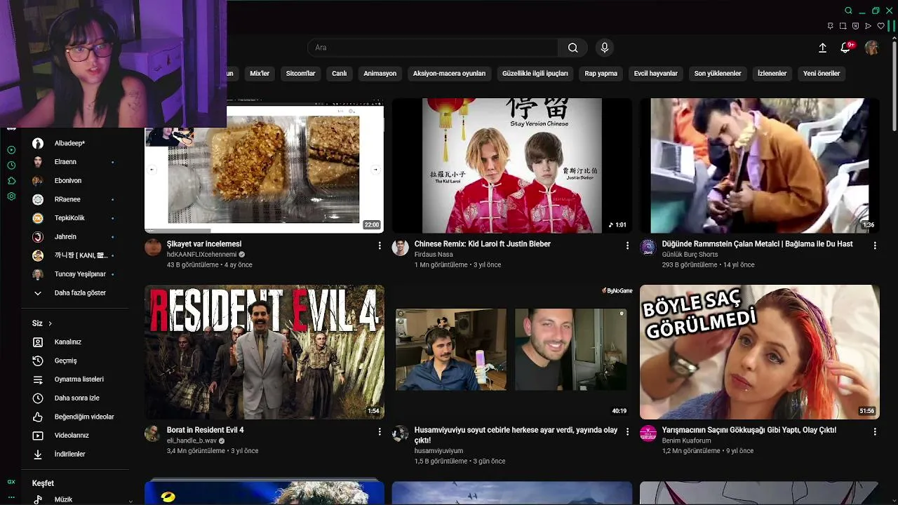Click the browser tab search magnifier icon
This screenshot has height=505, width=898.
848,11
